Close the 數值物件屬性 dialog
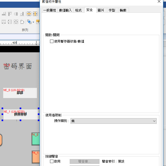The height and width of the screenshot is (166, 166). point(159,2)
